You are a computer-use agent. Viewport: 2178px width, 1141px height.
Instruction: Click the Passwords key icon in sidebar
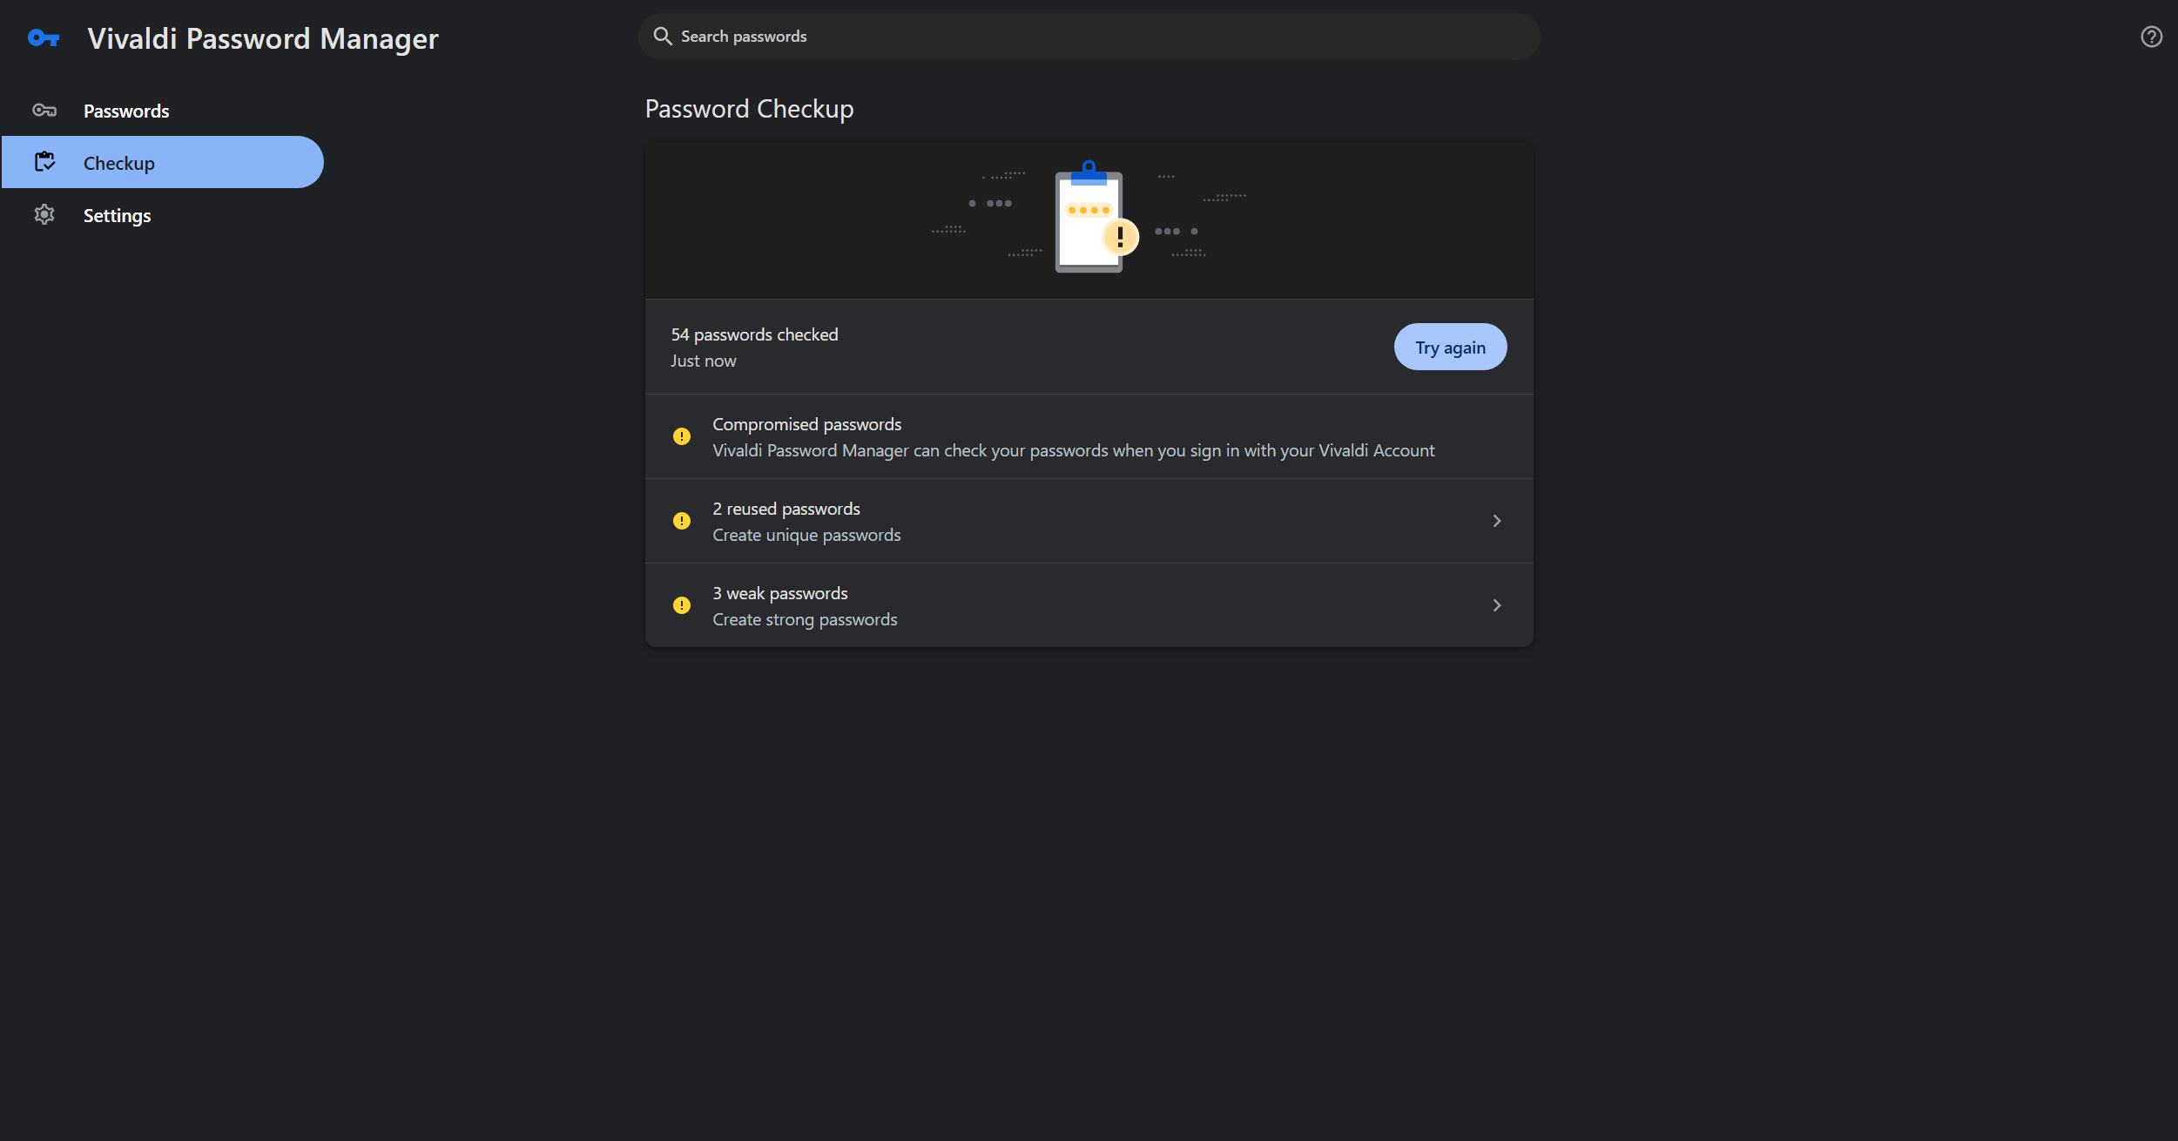[x=44, y=111]
